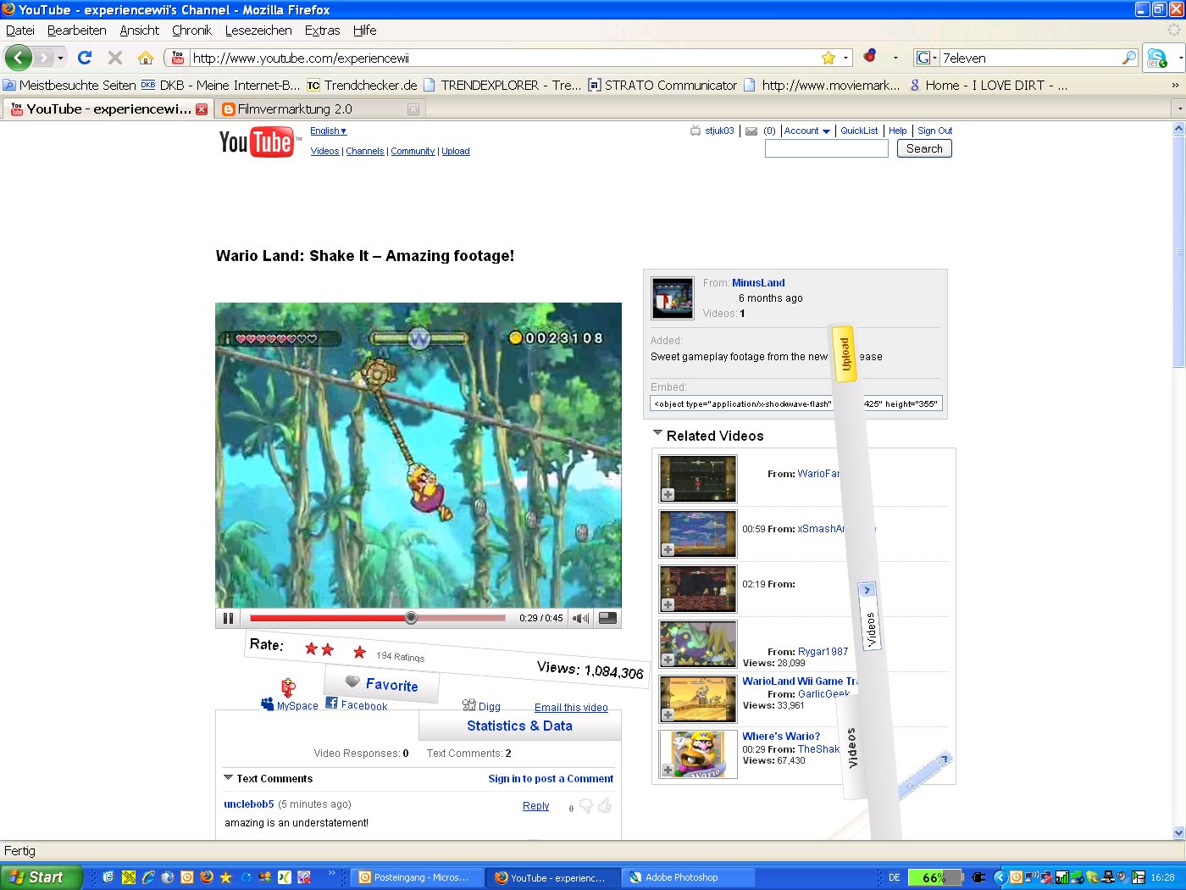Click the Sign Out link
The image size is (1186, 890).
point(935,131)
